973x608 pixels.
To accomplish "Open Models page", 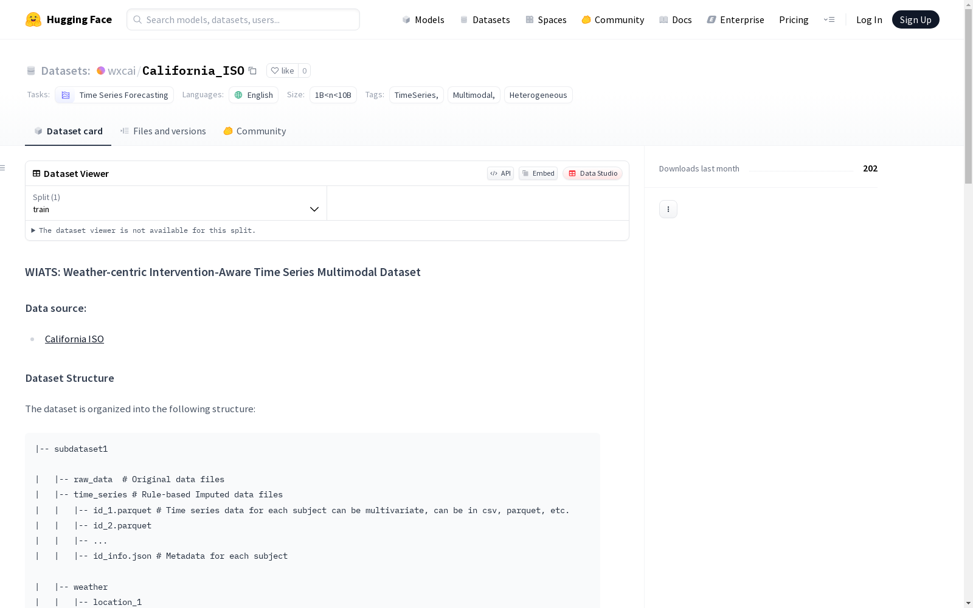I will [x=423, y=19].
